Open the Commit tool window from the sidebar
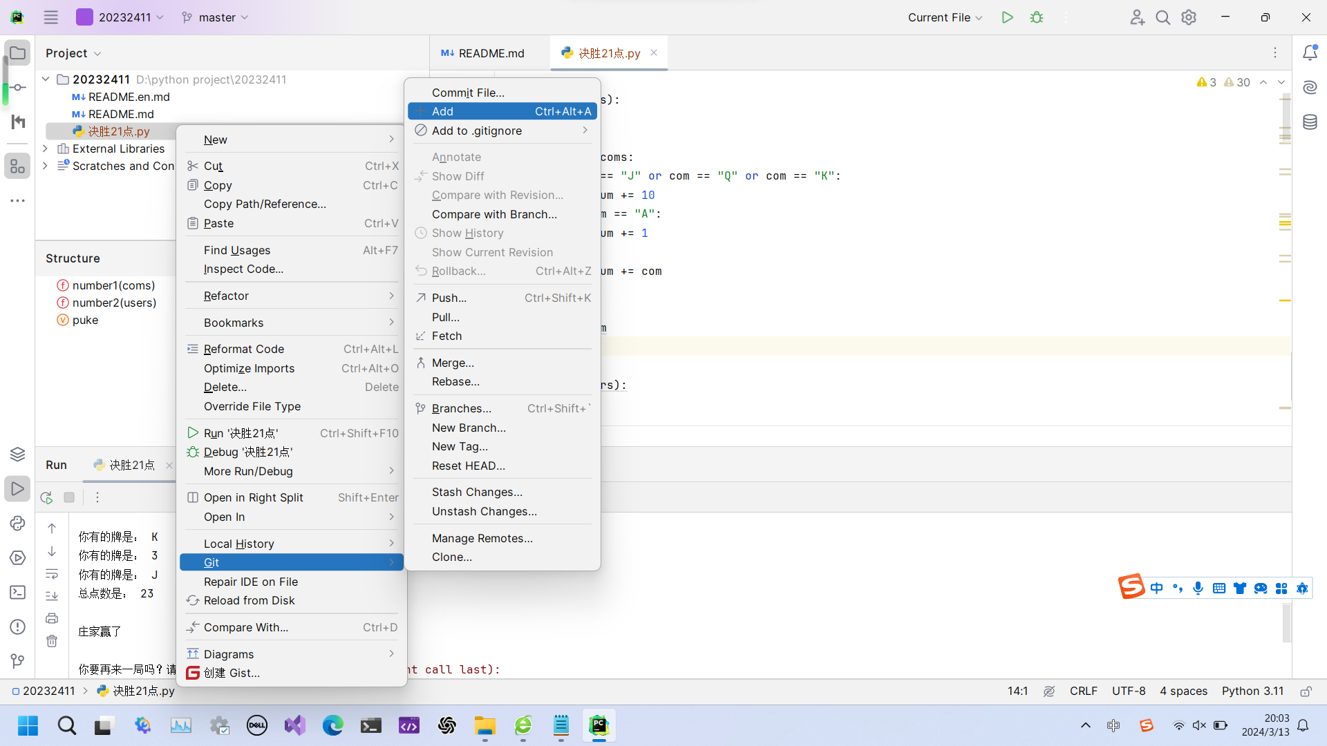Image resolution: width=1327 pixels, height=746 pixels. (18, 88)
